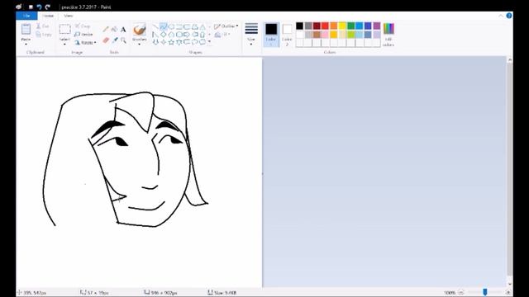Choose the straight Line shape
The image size is (529, 297).
tap(155, 26)
